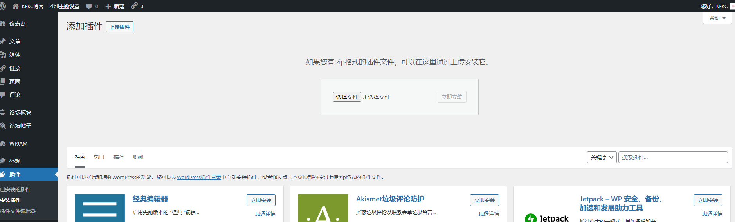This screenshot has width=735, height=222.
Task: Click the Jetpack logo thumbnail
Action: pyautogui.click(x=547, y=218)
